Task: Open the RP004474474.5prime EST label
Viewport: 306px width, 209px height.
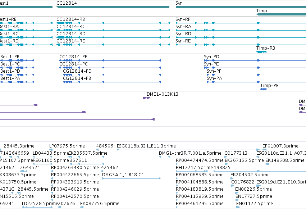Action: click(200, 160)
